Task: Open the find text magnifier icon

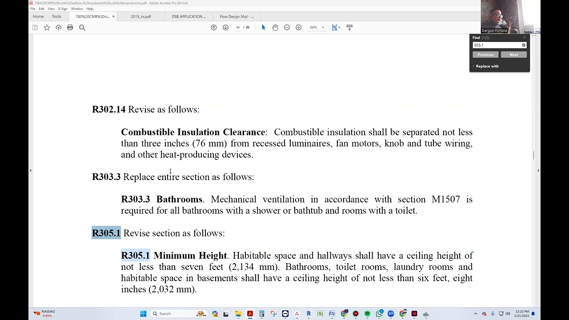Action: [82, 28]
